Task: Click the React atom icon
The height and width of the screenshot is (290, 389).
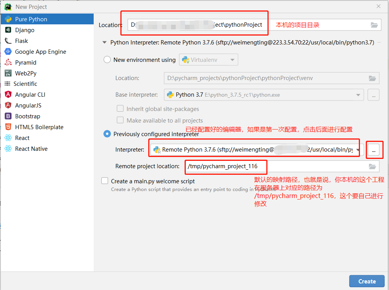Action: pyautogui.click(x=8, y=138)
